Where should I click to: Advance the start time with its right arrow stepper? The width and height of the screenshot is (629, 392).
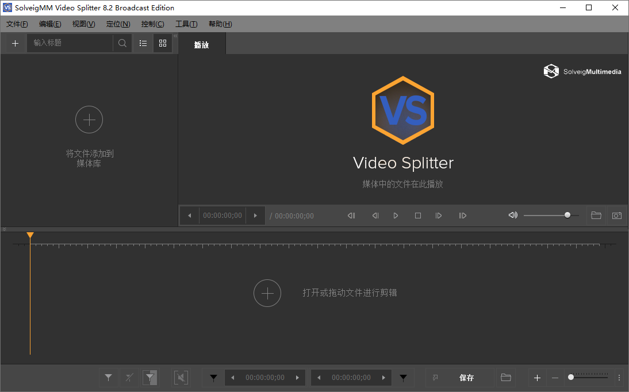coord(298,378)
